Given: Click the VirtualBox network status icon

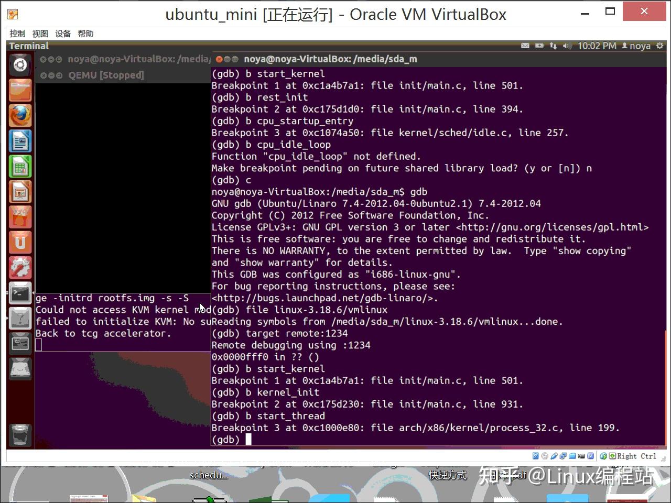Looking at the screenshot, I should (x=563, y=456).
